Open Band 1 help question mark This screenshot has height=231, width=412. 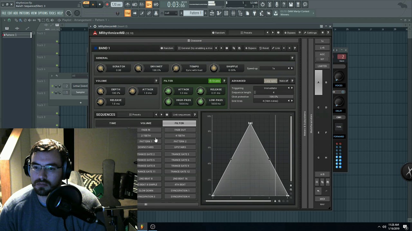point(295,48)
